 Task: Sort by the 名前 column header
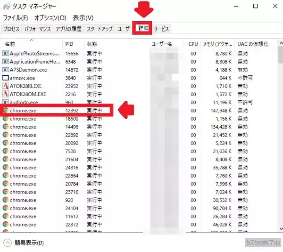32,44
